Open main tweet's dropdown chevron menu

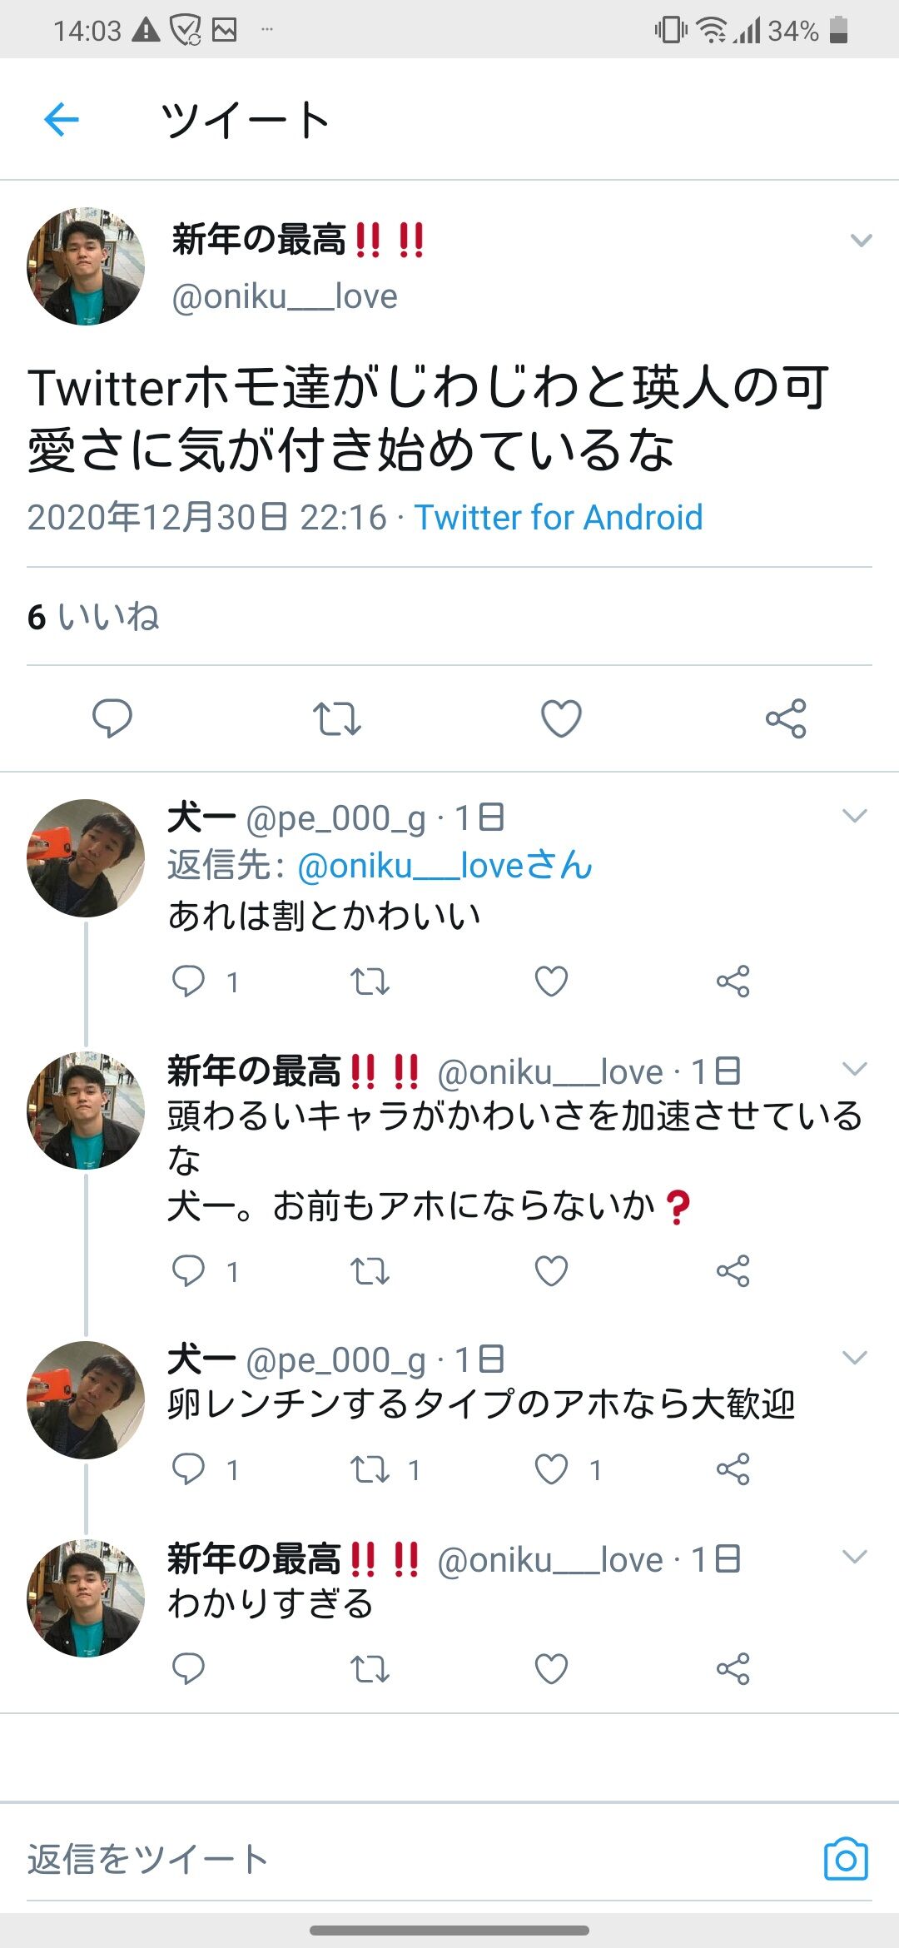click(861, 241)
